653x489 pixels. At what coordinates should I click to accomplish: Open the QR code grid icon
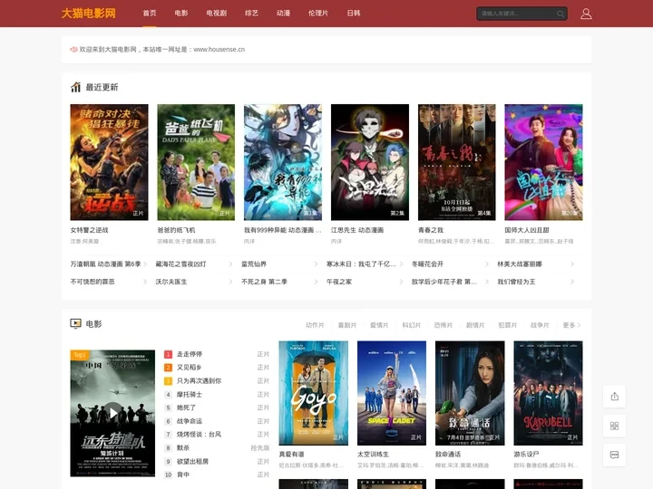tap(614, 426)
